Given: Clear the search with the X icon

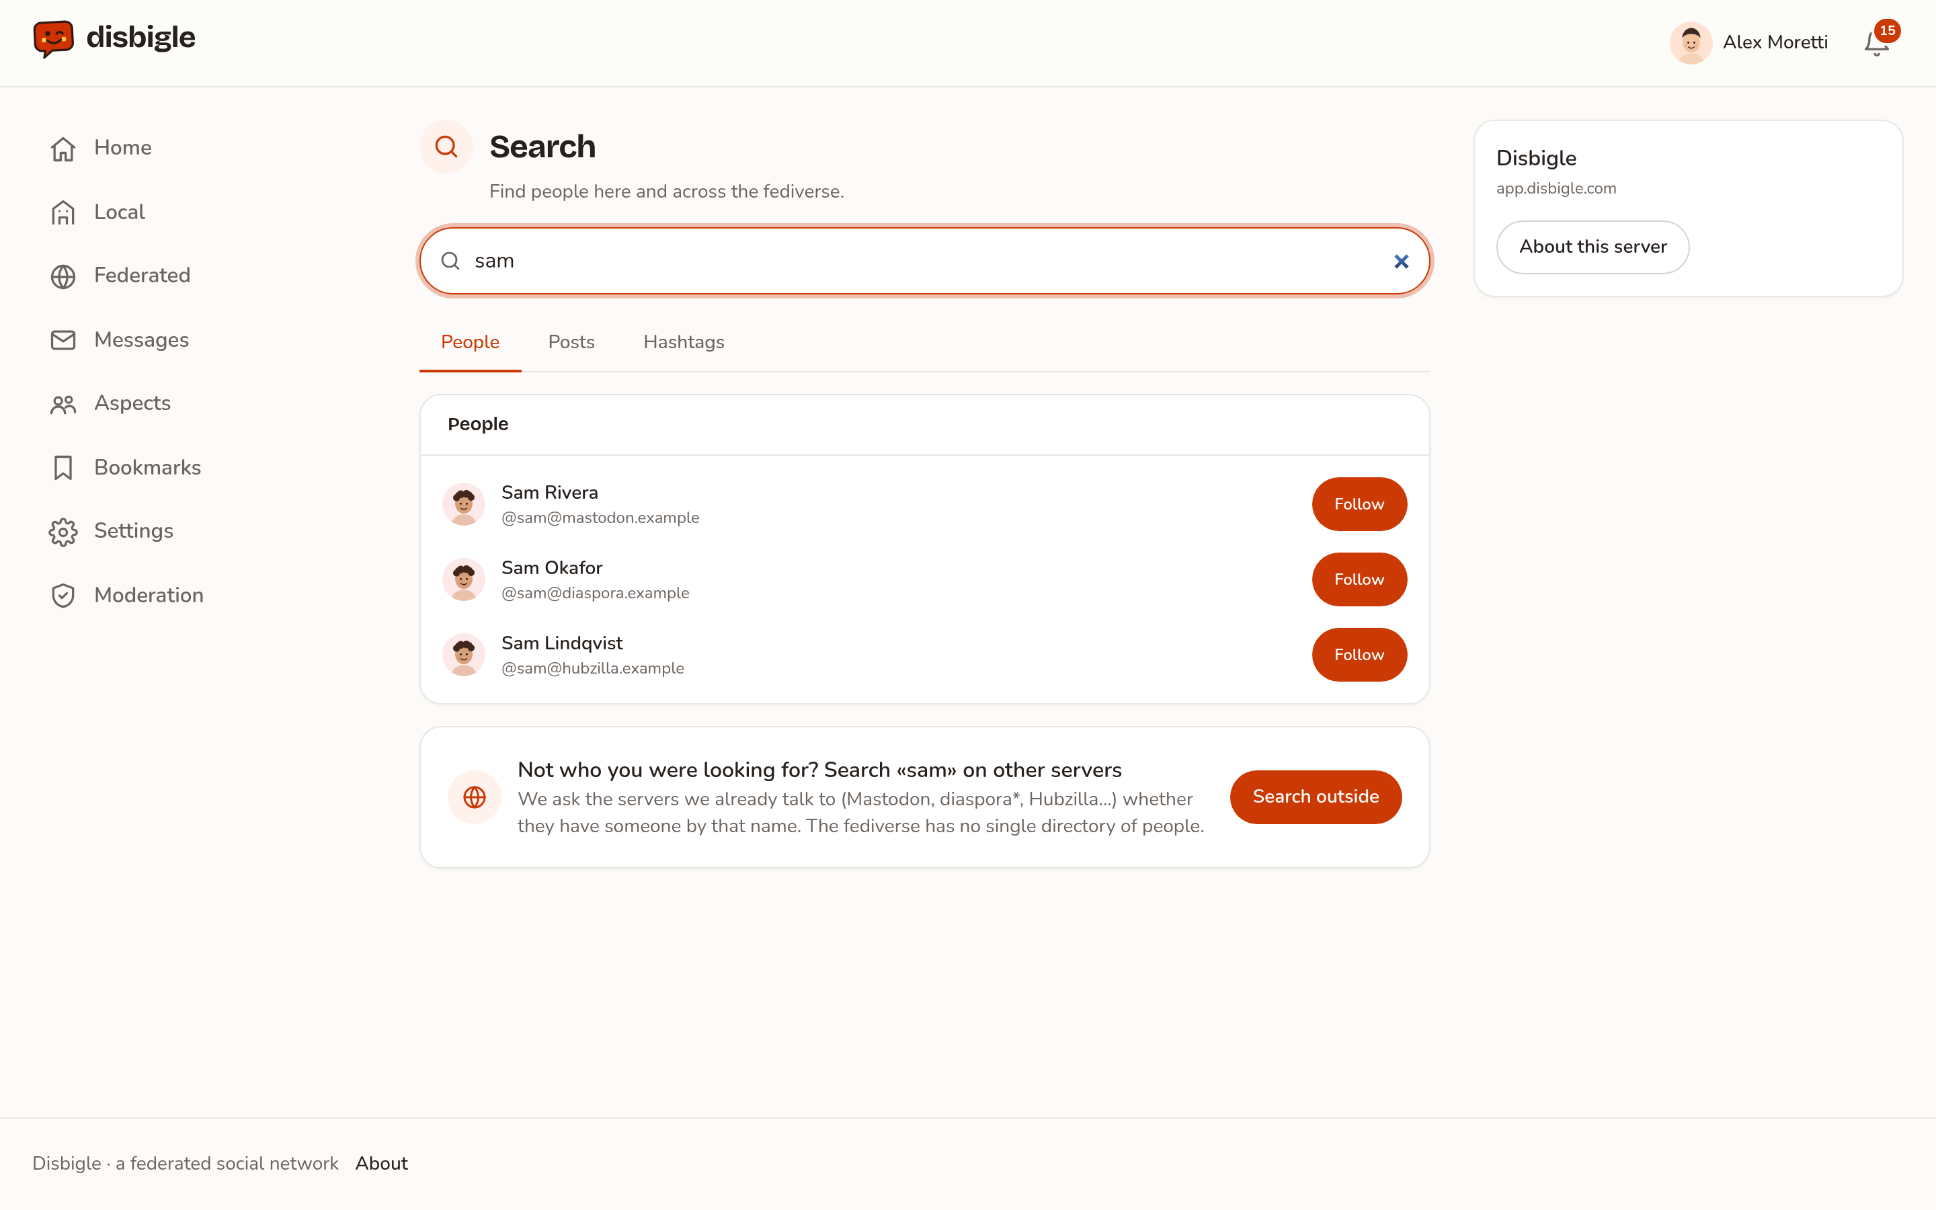Looking at the screenshot, I should coord(1401,261).
